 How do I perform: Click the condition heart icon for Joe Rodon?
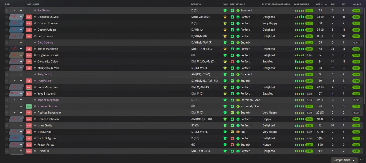coord(225,11)
